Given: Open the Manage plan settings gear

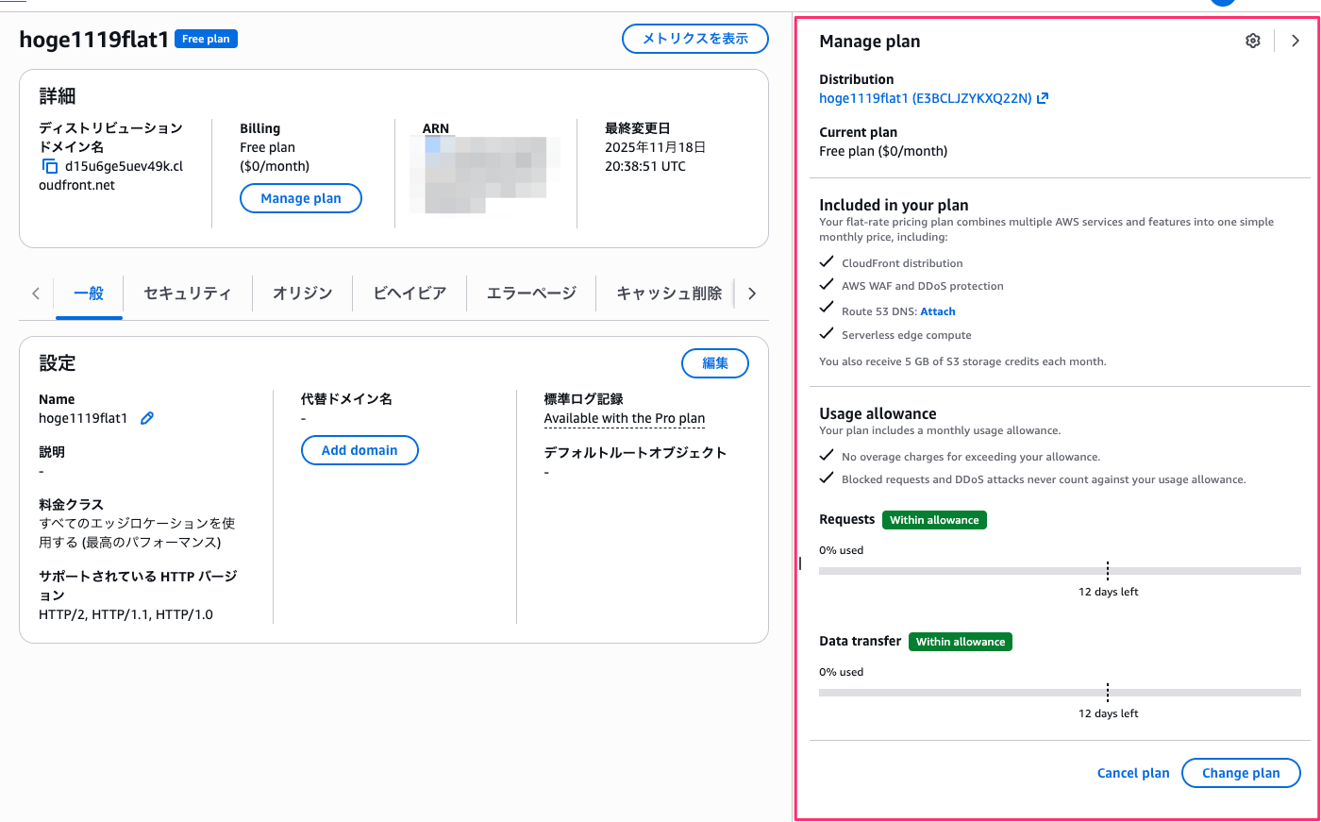Looking at the screenshot, I should (x=1252, y=41).
